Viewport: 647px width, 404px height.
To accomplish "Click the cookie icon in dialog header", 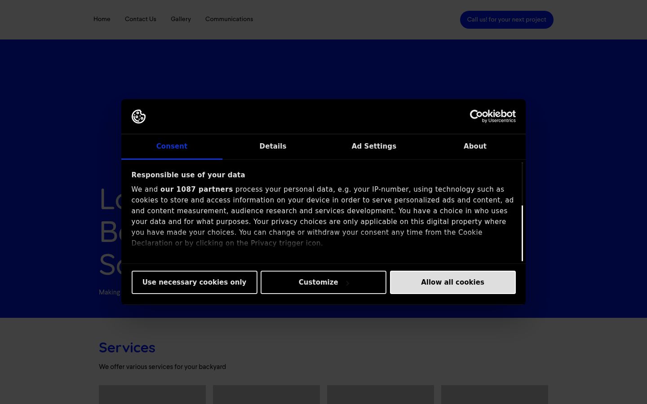I will [x=138, y=116].
